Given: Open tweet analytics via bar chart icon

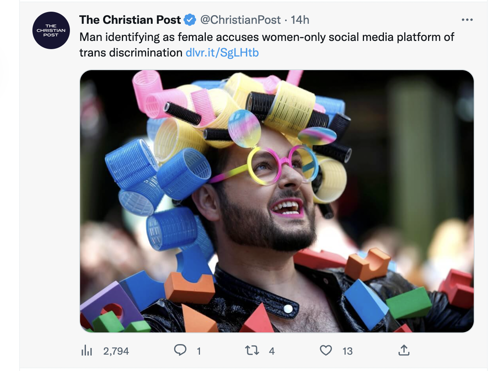Looking at the screenshot, I should [x=87, y=351].
